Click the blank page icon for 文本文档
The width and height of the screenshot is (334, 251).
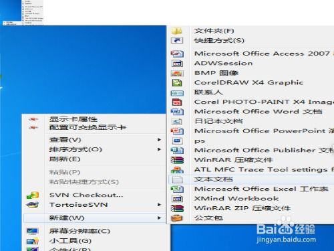coord(177,179)
